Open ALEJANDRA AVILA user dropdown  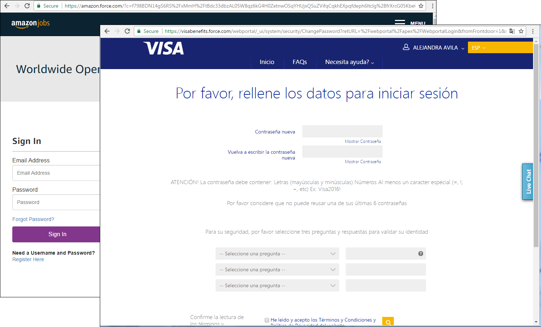439,48
